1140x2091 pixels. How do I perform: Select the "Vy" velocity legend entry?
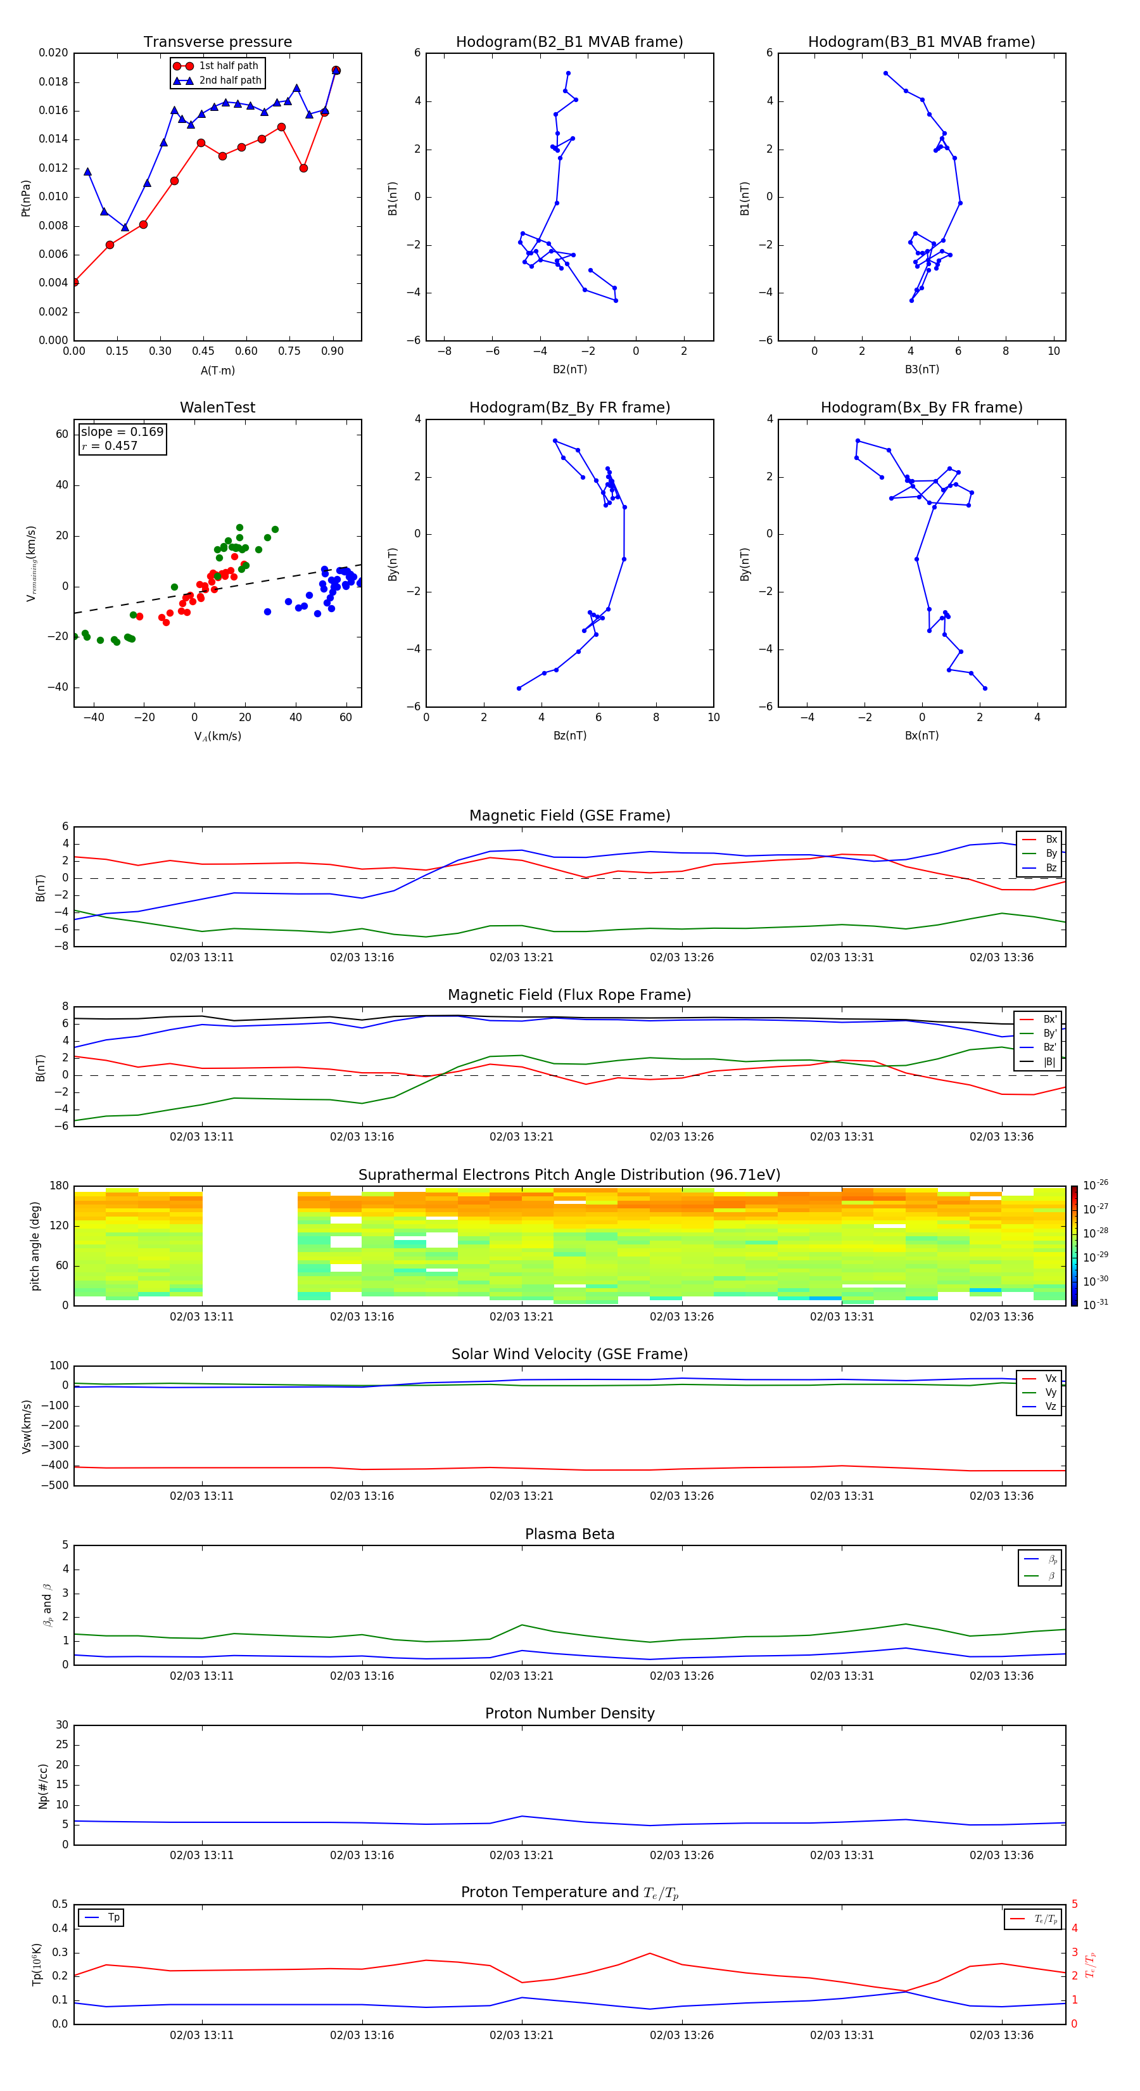1039,1392
